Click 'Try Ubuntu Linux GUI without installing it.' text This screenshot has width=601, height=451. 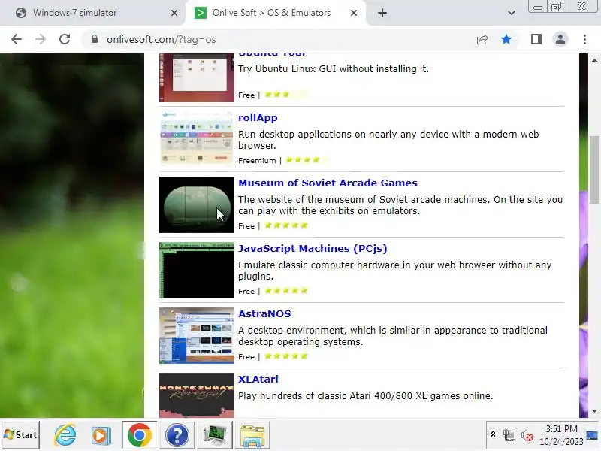coord(334,69)
